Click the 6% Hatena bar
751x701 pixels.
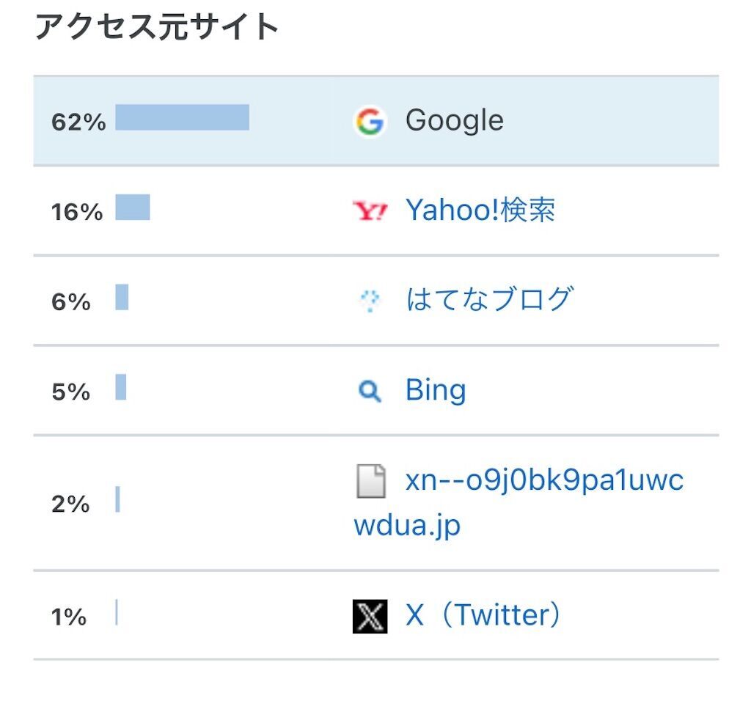pos(122,298)
